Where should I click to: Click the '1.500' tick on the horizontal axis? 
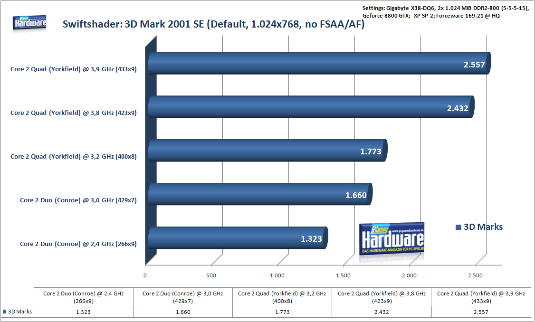click(343, 275)
